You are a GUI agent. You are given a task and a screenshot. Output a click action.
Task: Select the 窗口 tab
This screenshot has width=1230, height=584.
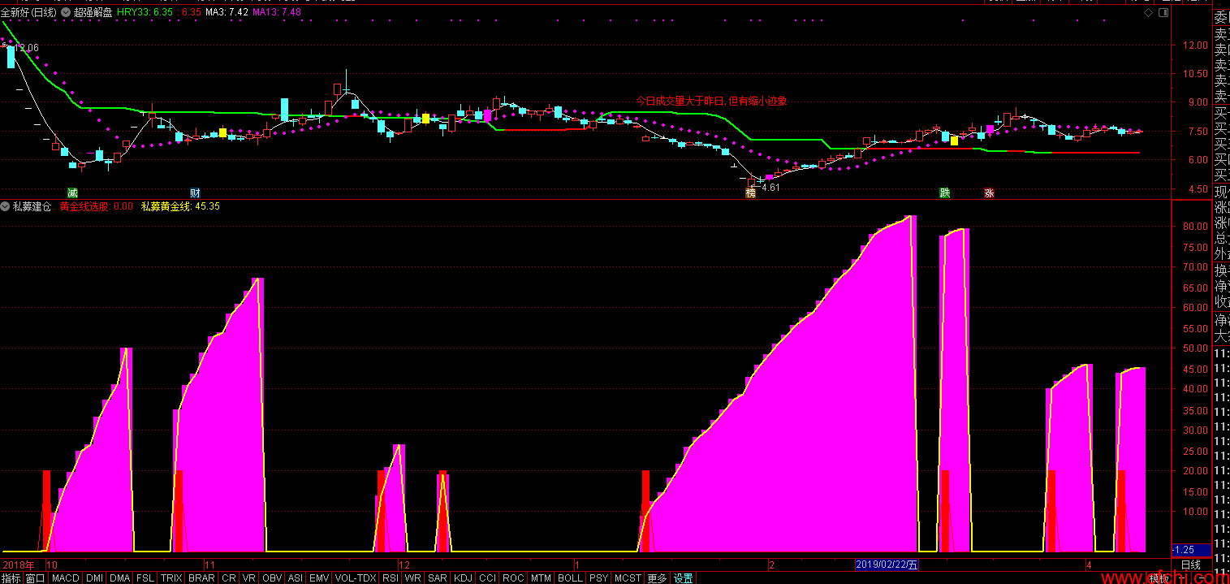36,578
